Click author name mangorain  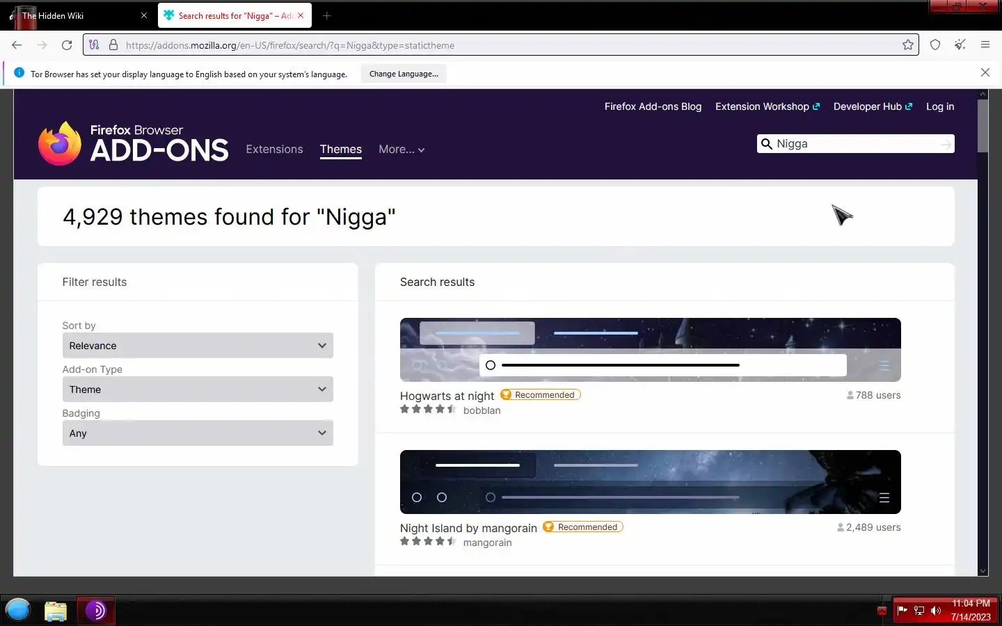(487, 543)
